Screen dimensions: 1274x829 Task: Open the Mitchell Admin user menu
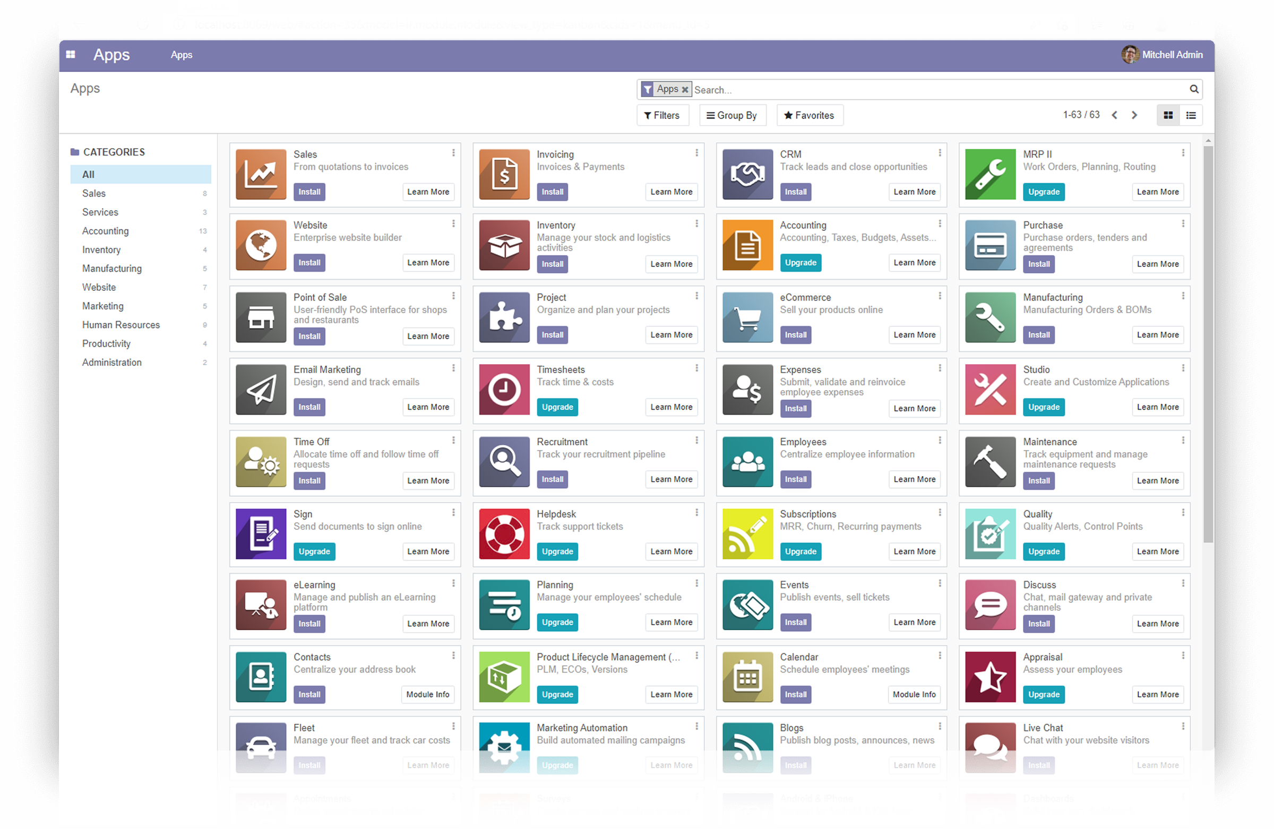(1161, 54)
